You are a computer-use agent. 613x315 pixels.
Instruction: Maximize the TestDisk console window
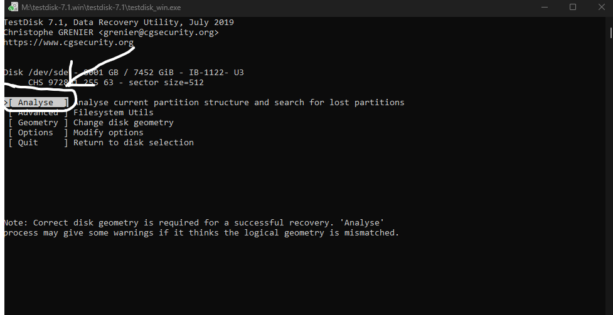(x=573, y=7)
